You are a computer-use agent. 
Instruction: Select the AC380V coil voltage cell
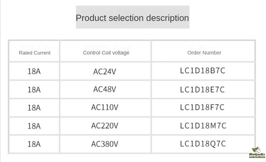tap(105, 144)
